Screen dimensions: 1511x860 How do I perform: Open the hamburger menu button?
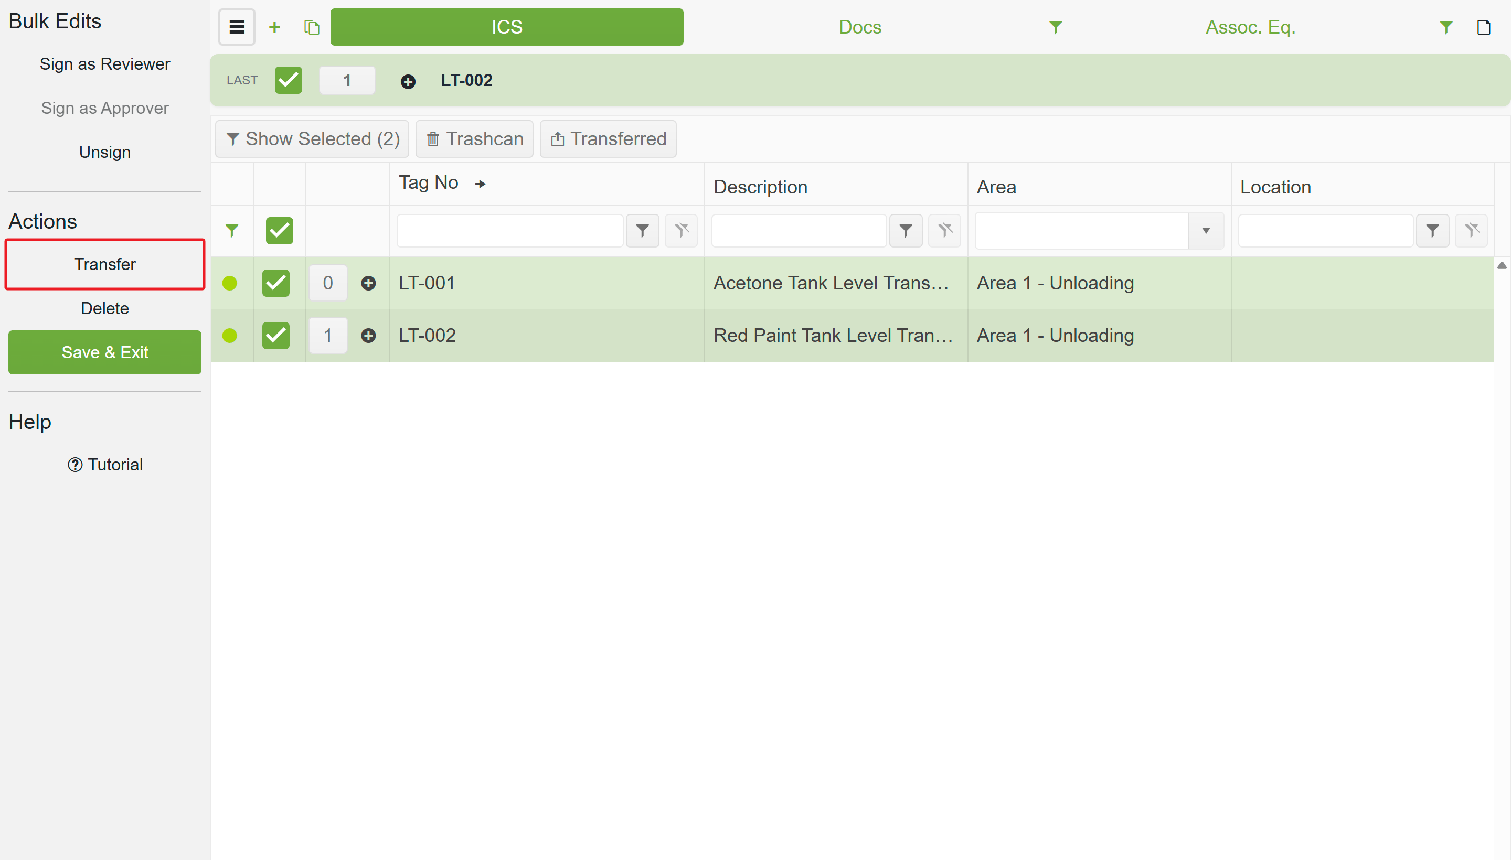pos(237,27)
